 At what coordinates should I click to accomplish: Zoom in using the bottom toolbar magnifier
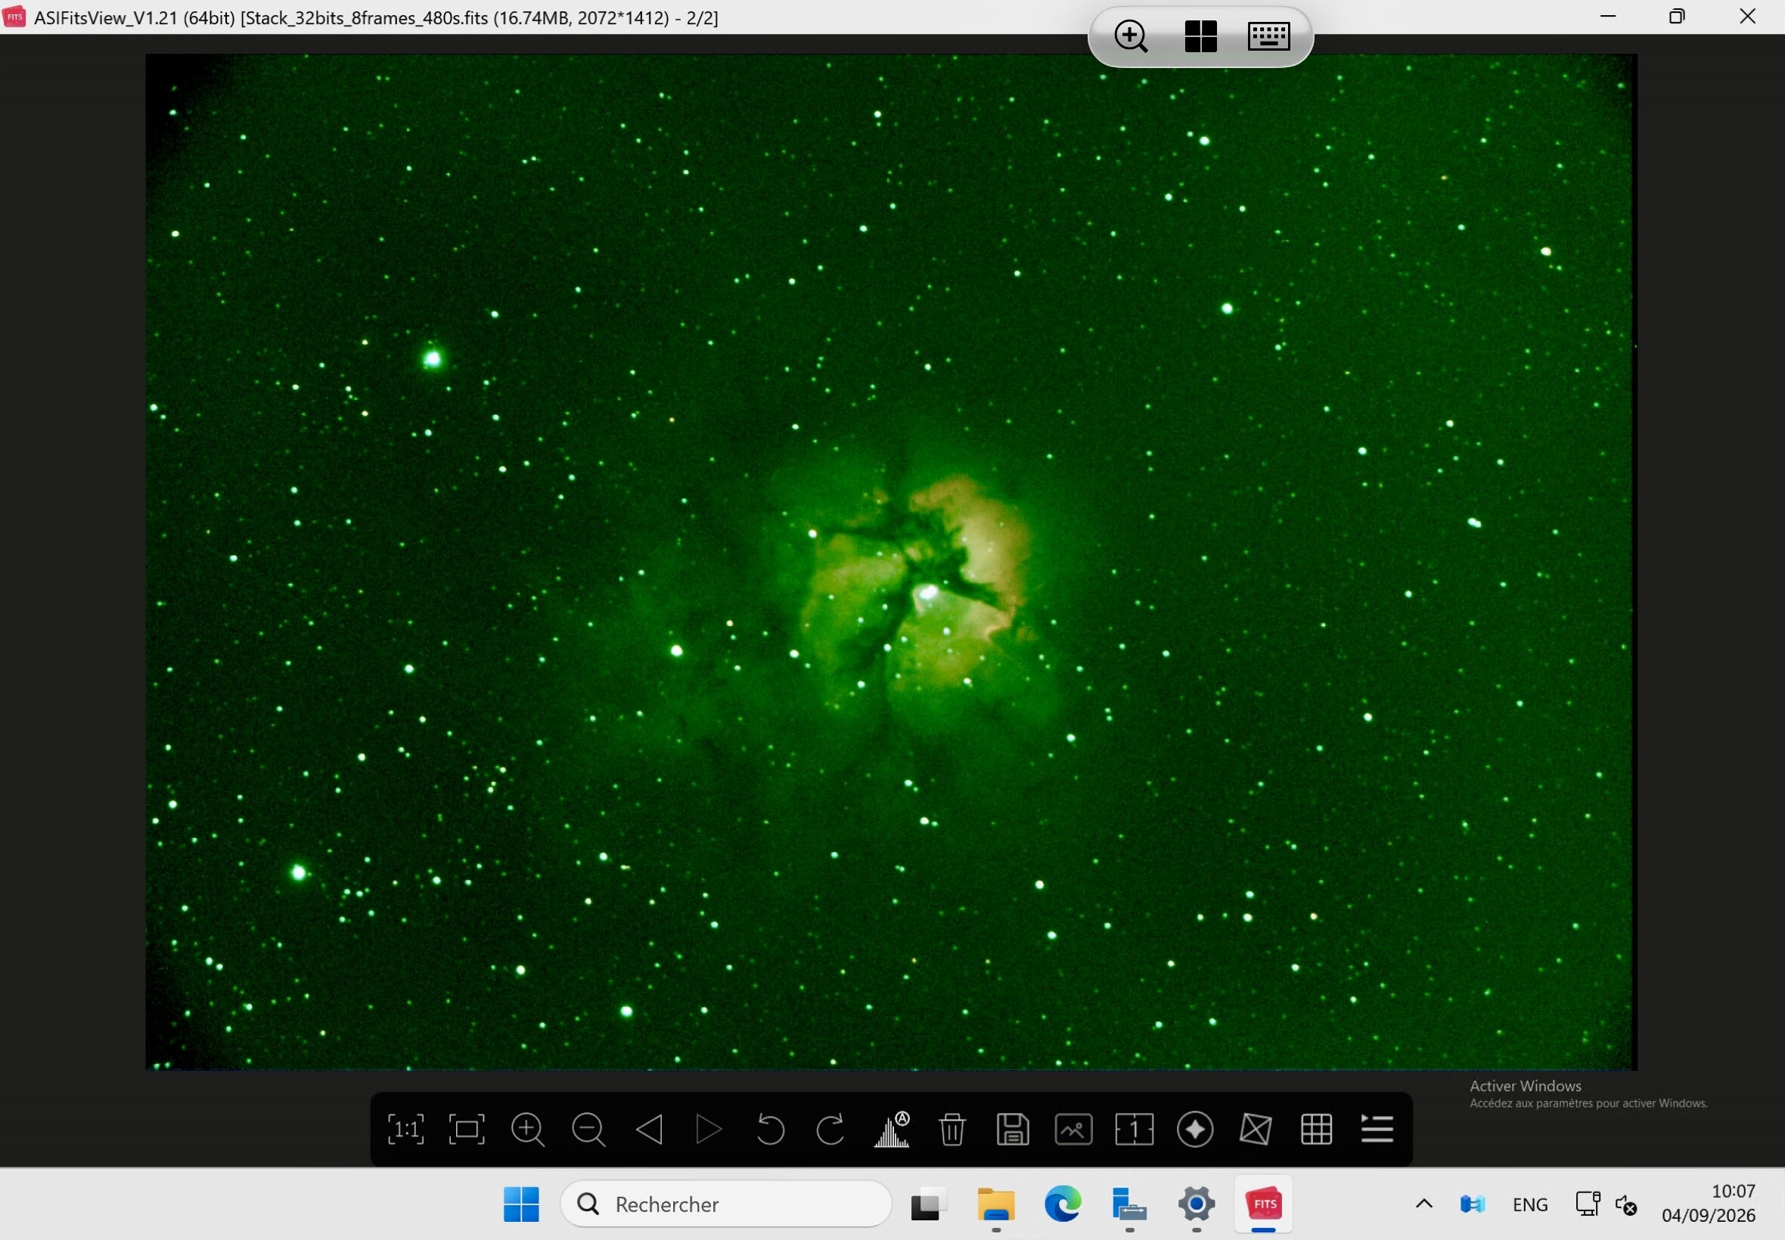[x=528, y=1129]
